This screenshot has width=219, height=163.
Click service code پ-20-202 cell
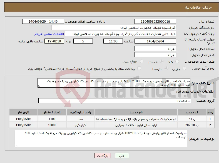point(192,125)
